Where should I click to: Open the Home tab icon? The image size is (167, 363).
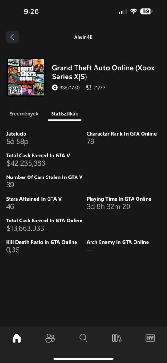(x=17, y=338)
